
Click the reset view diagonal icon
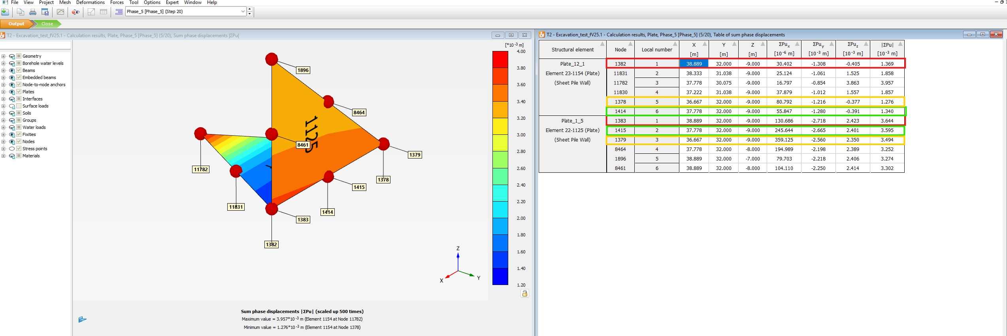[91, 12]
